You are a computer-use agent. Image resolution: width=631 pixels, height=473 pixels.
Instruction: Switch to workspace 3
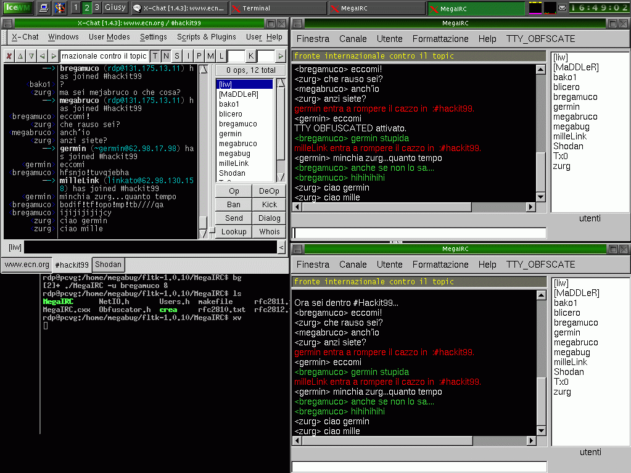click(x=97, y=7)
